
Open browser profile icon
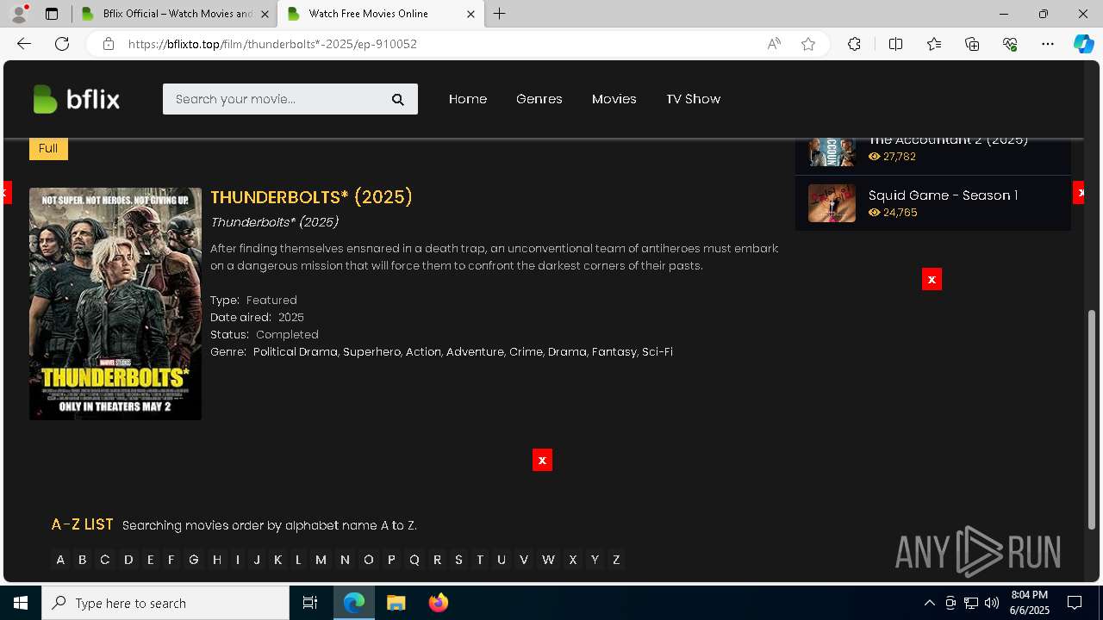coord(19,14)
